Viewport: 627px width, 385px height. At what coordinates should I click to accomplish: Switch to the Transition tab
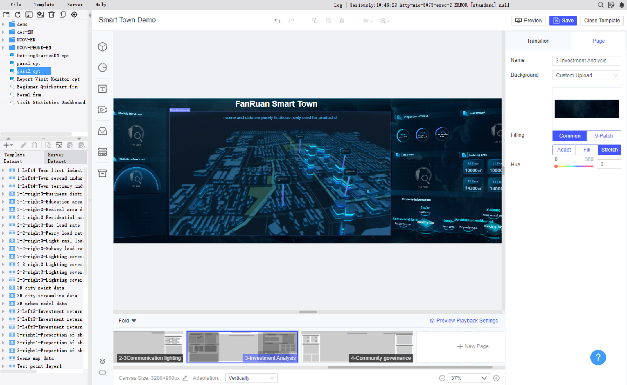point(538,41)
